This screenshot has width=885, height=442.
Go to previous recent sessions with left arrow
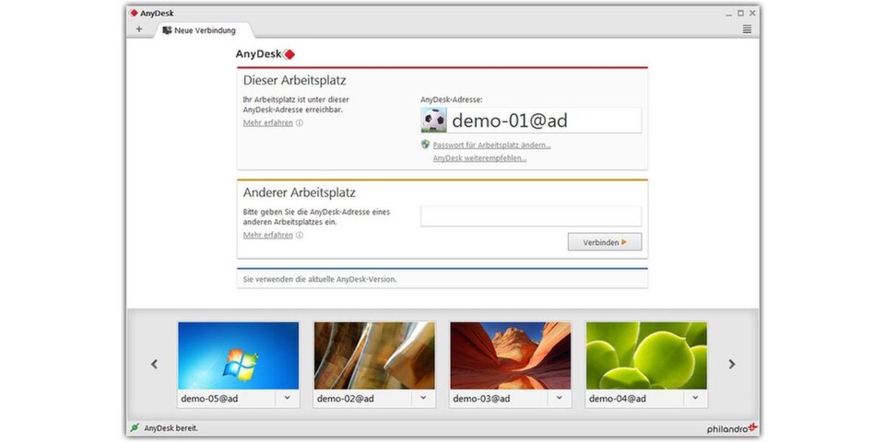[154, 365]
